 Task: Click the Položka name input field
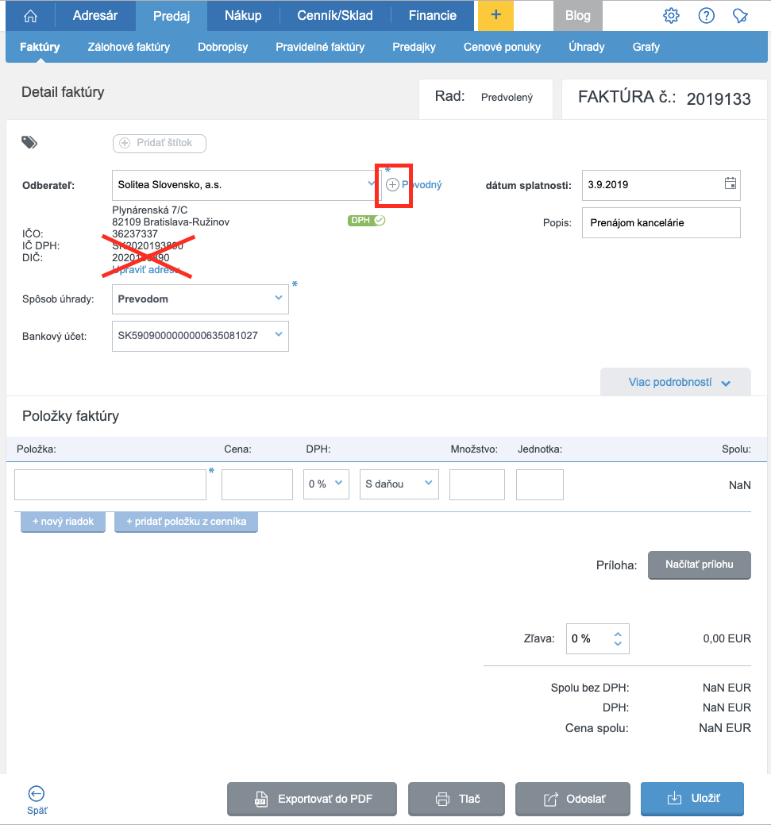[110, 484]
